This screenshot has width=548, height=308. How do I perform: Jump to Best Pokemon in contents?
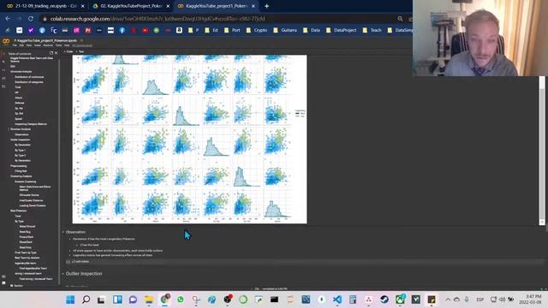tap(19, 210)
